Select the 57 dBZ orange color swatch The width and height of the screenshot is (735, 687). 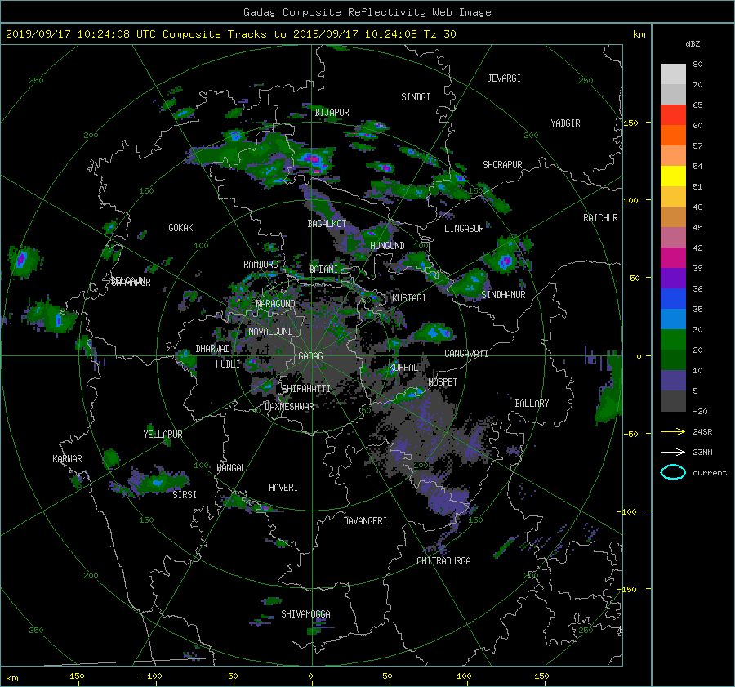pyautogui.click(x=673, y=155)
